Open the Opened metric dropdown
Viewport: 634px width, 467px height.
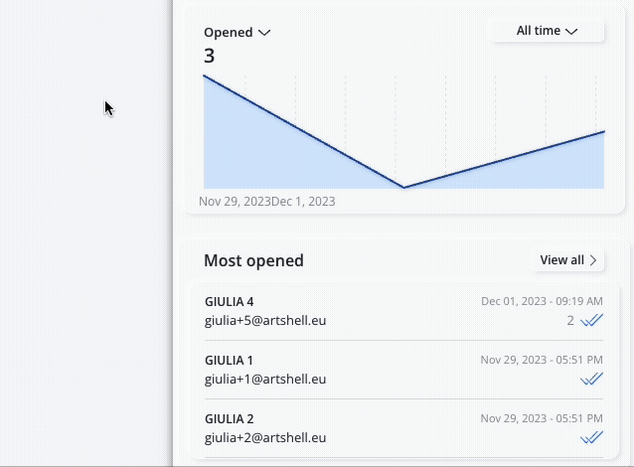coord(237,33)
